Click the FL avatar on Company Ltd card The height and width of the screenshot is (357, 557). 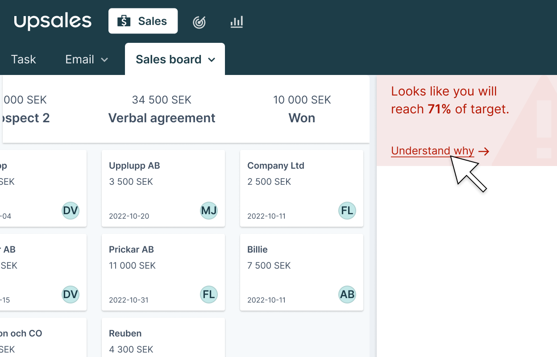pyautogui.click(x=347, y=211)
